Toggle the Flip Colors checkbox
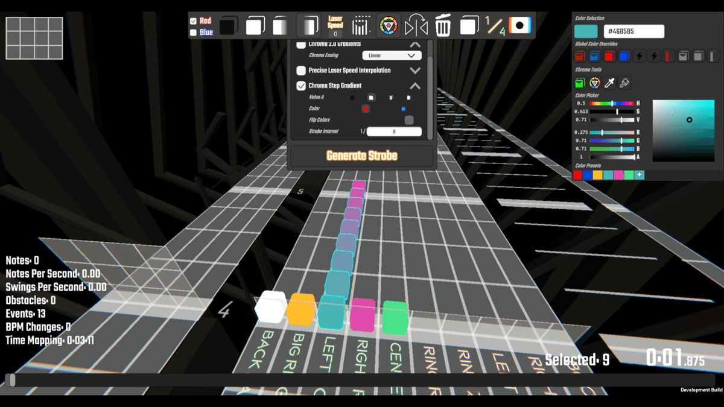Screen dimensions: 724x407 409,120
